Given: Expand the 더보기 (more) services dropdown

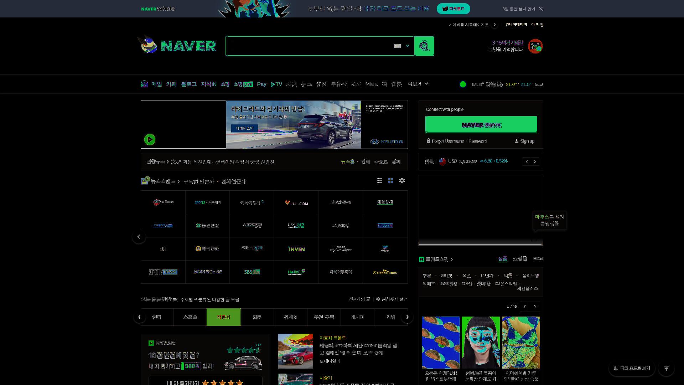Looking at the screenshot, I should pyautogui.click(x=418, y=84).
